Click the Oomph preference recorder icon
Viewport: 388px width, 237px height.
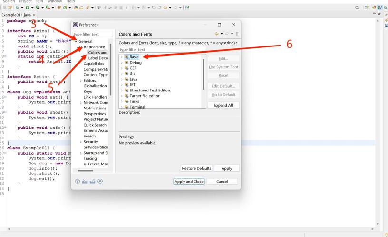tap(100, 182)
